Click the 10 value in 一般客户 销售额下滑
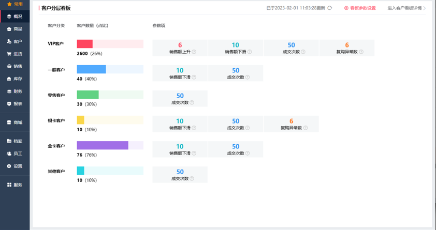The height and width of the screenshot is (230, 436). pos(180,70)
